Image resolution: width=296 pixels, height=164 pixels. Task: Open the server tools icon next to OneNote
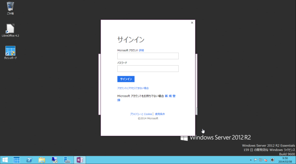coord(67,160)
